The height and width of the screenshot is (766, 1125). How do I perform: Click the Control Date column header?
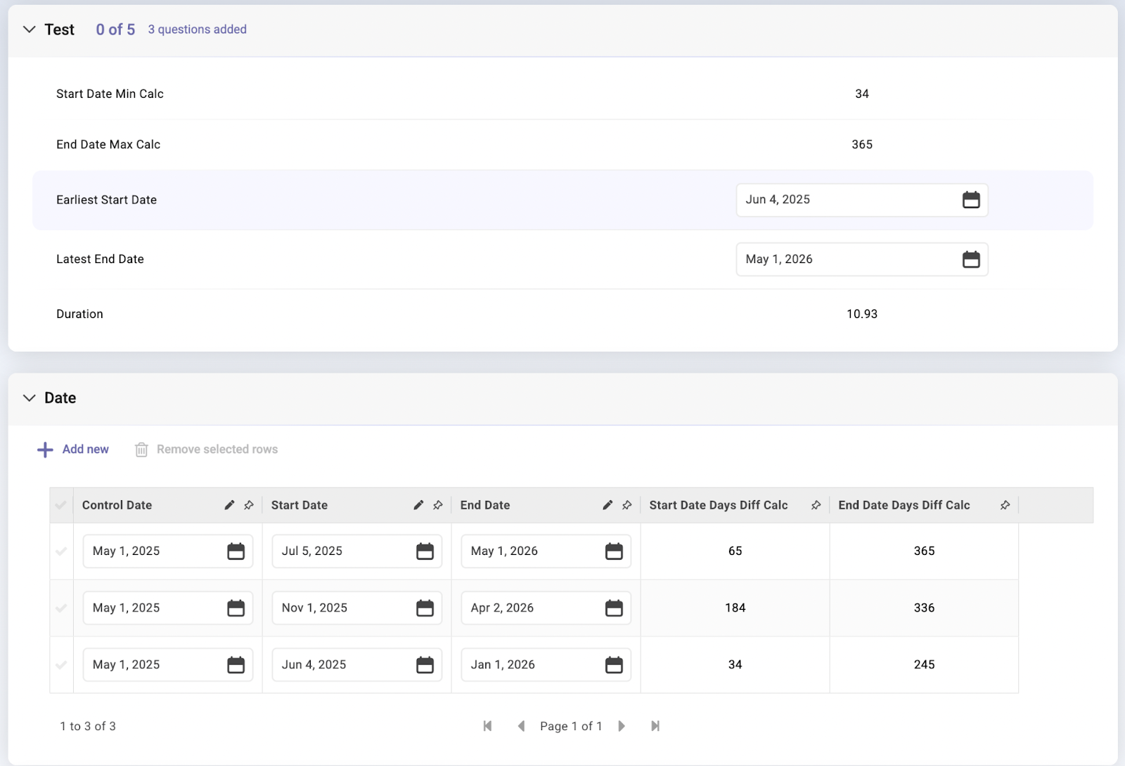[x=117, y=505]
